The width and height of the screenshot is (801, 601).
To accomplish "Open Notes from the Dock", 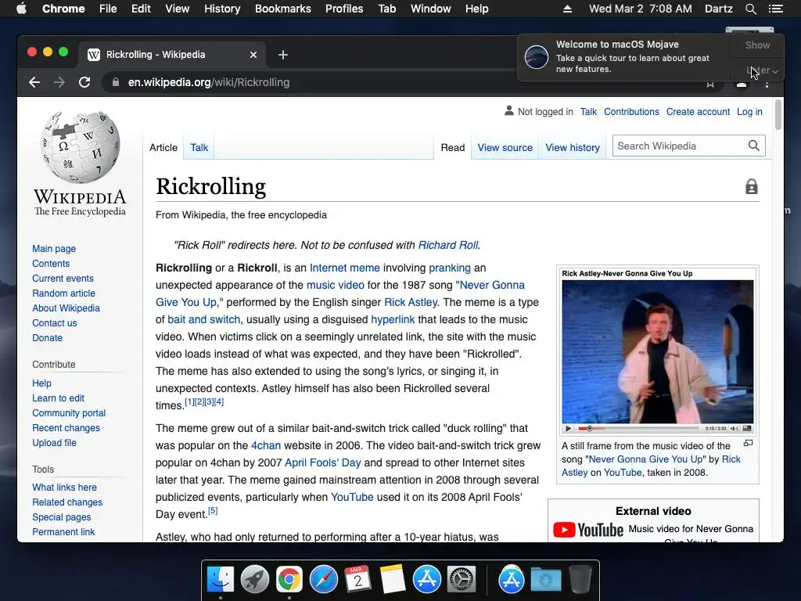I will (393, 580).
